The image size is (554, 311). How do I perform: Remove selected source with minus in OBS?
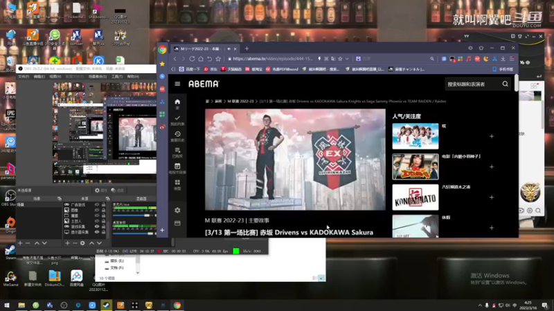tap(75, 243)
